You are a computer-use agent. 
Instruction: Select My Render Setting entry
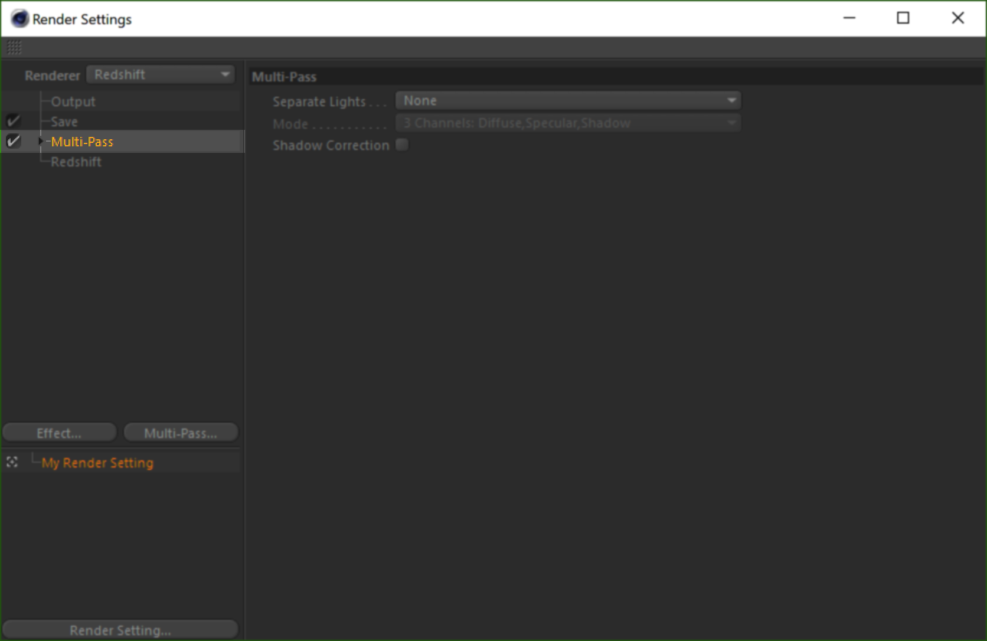click(x=97, y=463)
